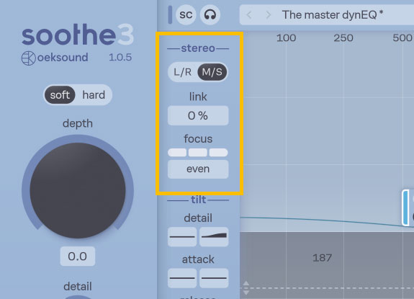Select left attack tilt shape
This screenshot has width=414, height=299.
point(182,278)
